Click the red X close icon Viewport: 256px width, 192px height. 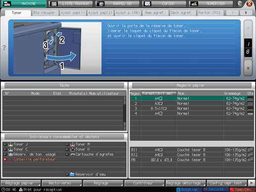coord(250,3)
